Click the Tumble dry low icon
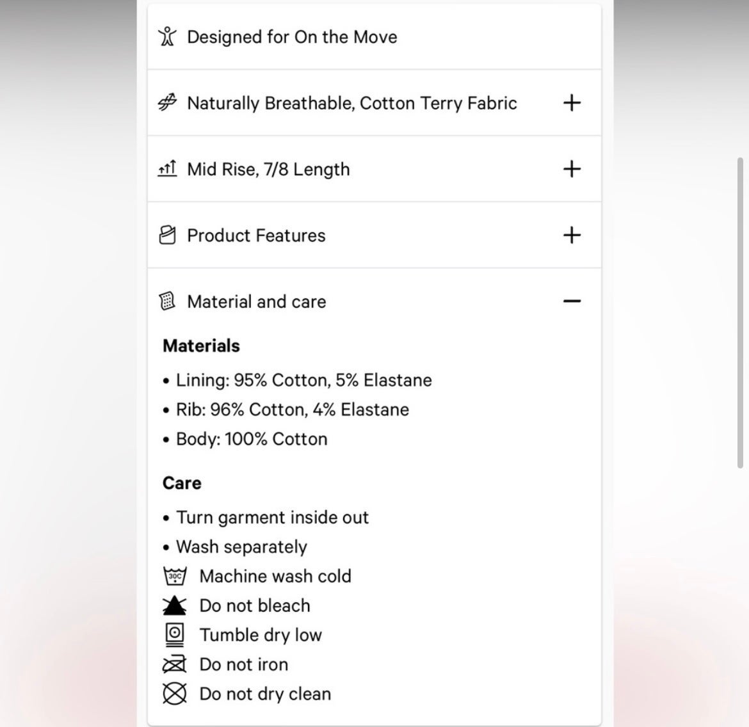Viewport: 749px width, 727px height. pos(174,635)
